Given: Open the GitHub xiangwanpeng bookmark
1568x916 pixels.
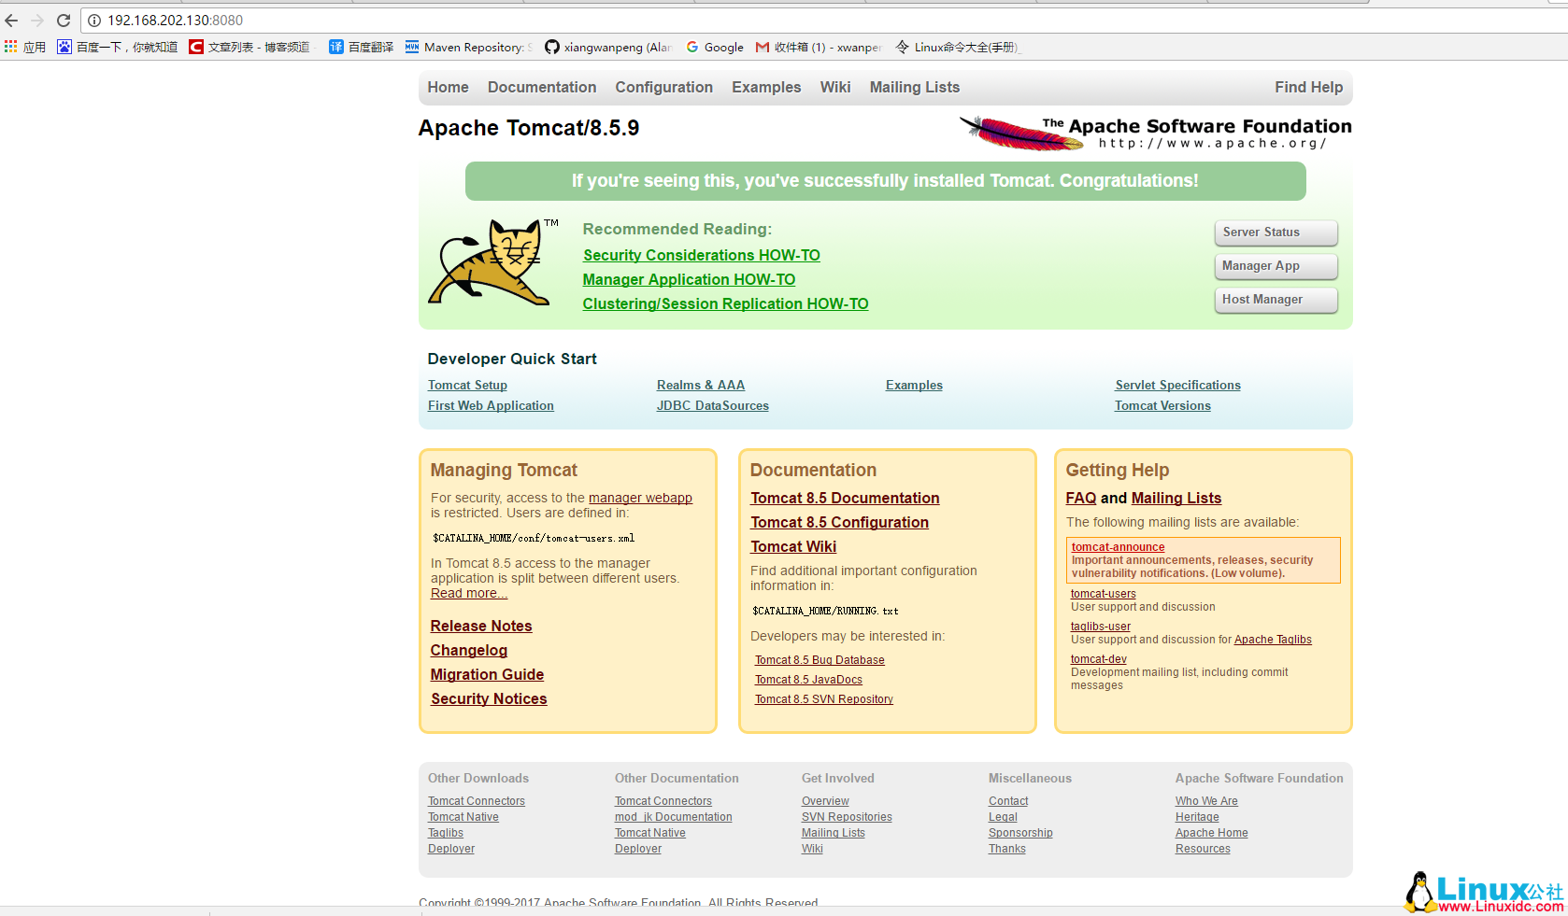Looking at the screenshot, I should tap(607, 47).
